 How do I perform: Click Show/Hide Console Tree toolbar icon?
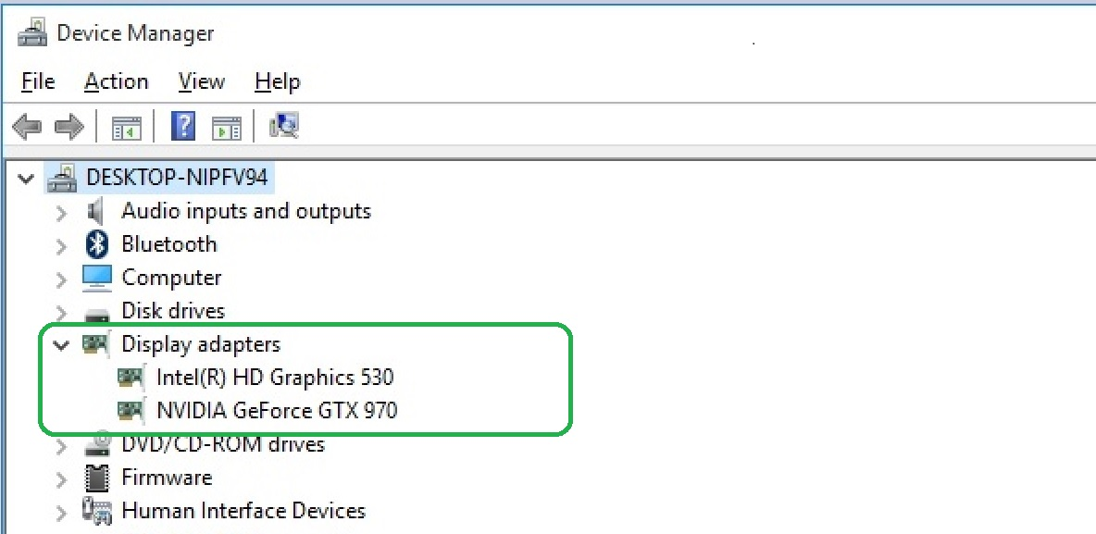tap(127, 127)
